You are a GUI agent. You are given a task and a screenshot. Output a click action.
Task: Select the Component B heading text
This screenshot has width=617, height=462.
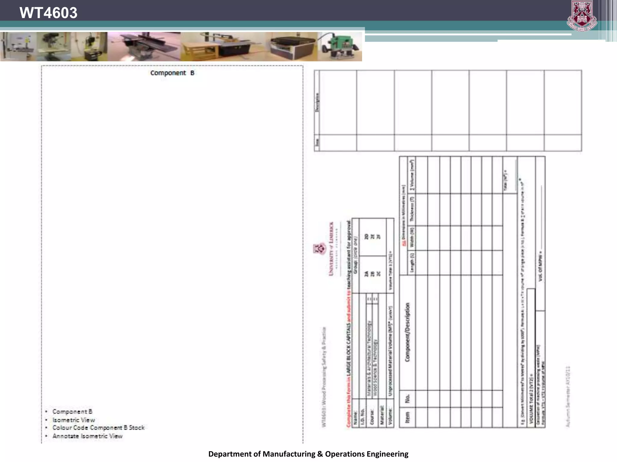click(x=172, y=73)
